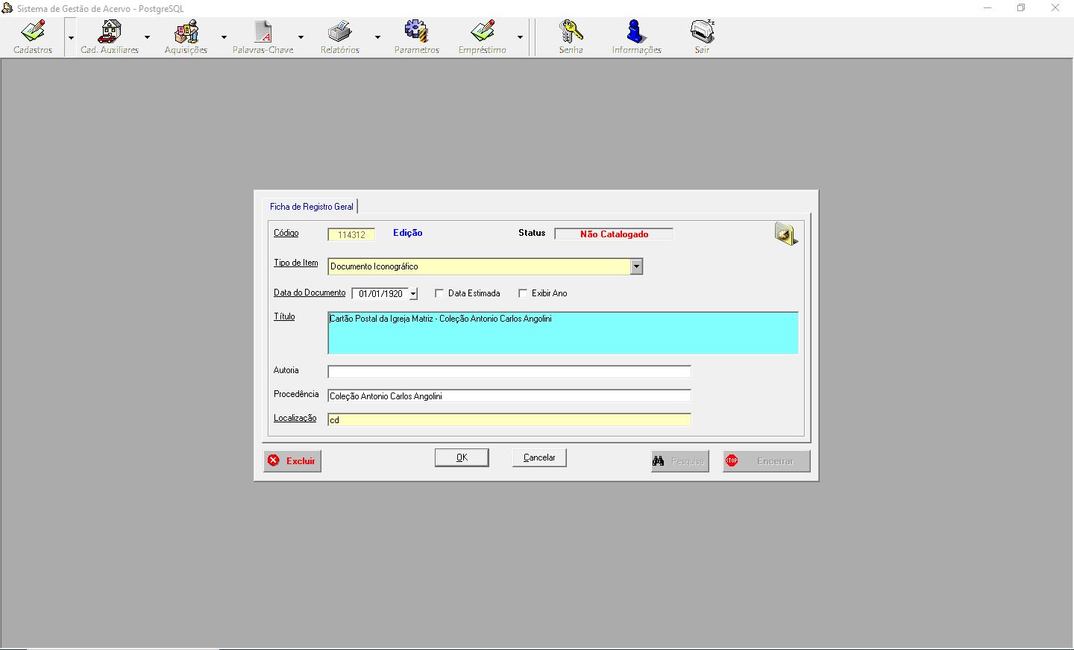The image size is (1074, 650).
Task: Open the Data do Documento date picker arrow
Action: [x=413, y=294]
